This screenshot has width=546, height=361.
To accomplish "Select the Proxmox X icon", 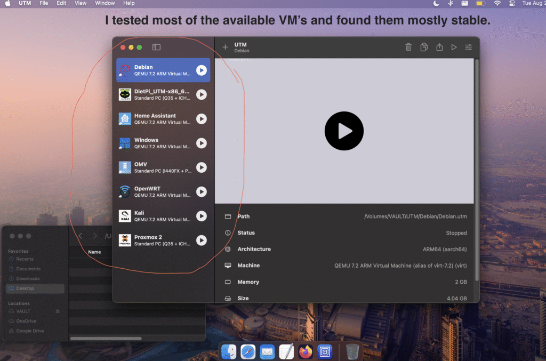I will click(x=125, y=240).
